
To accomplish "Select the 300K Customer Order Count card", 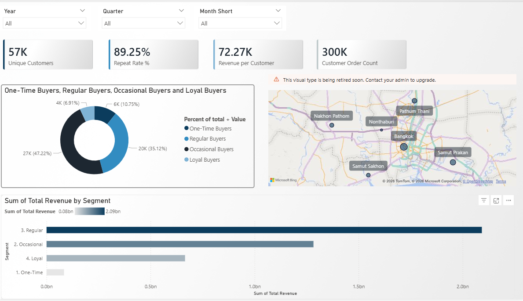I will click(x=362, y=54).
